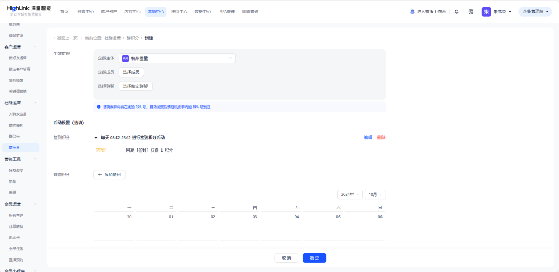Open 关键词营销 in sidebar
This screenshot has width=559, height=272.
(x=18, y=92)
